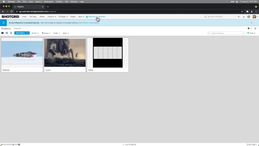This screenshot has width=259, height=146.
Task: Open Chrome profile icon
Action: (x=252, y=11)
